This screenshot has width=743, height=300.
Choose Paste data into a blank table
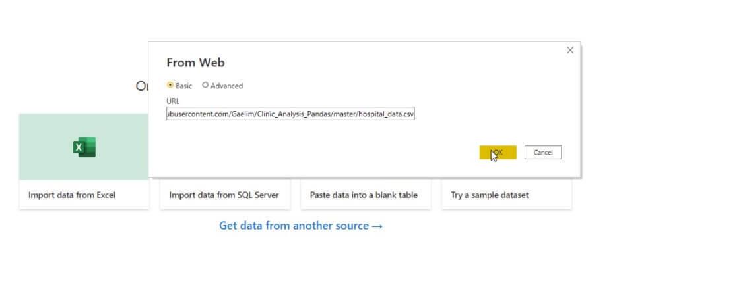pyautogui.click(x=366, y=195)
